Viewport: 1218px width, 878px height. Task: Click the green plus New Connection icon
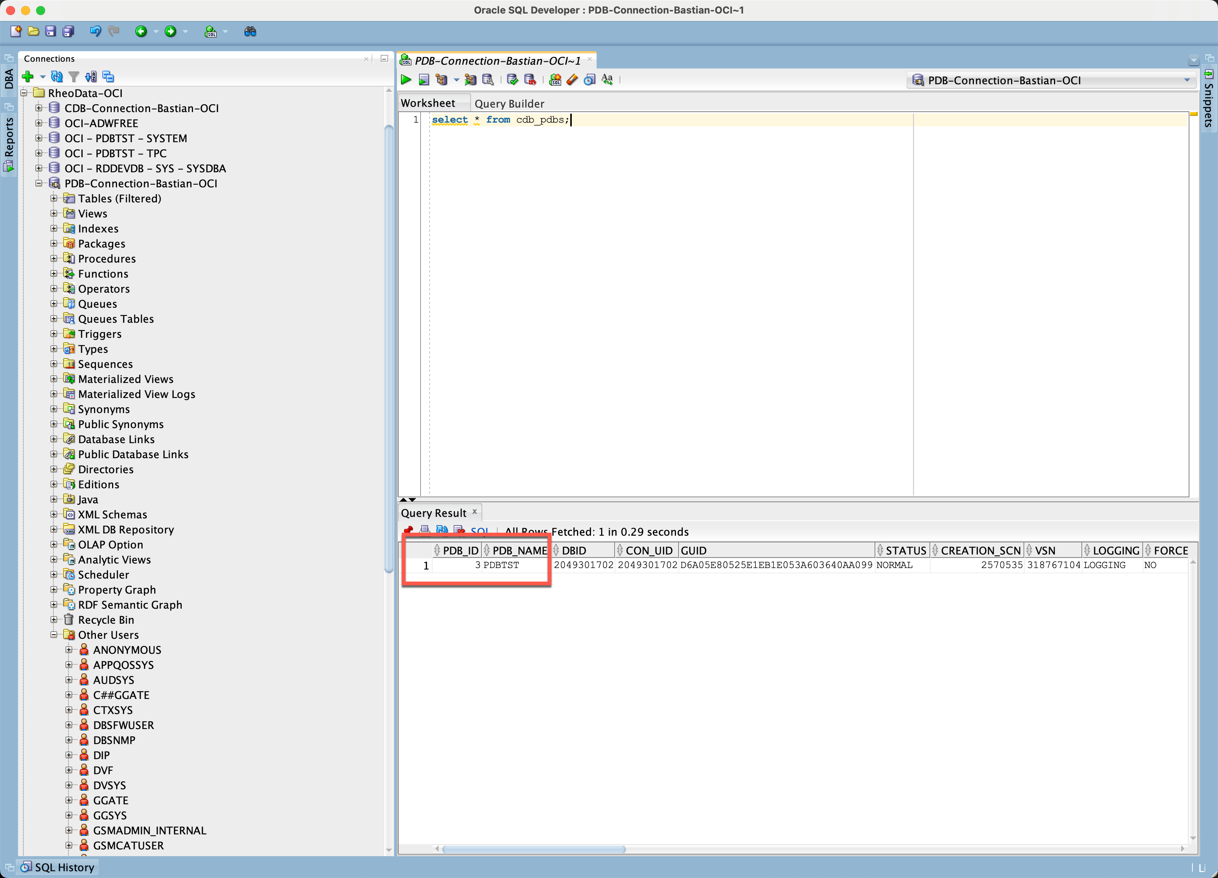click(x=28, y=77)
